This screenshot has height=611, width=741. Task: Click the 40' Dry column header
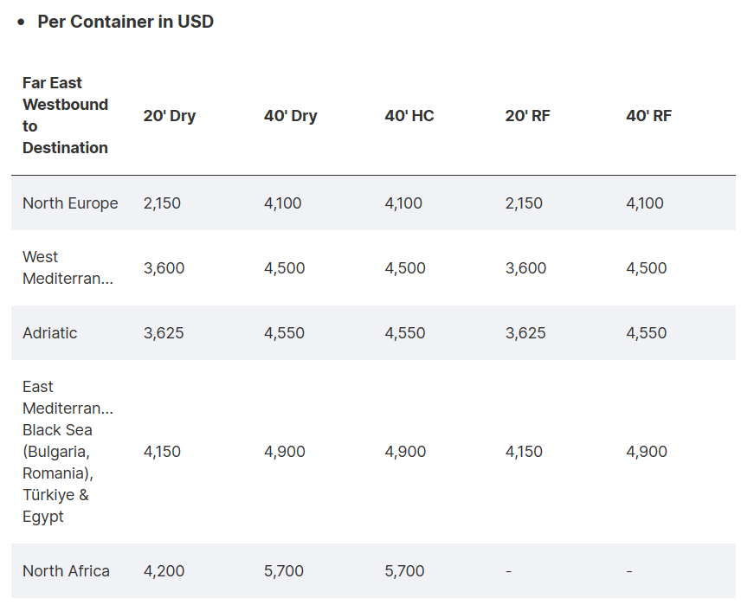click(290, 116)
